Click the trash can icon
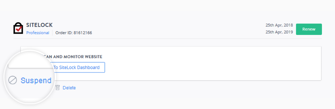Image resolution: width=335 pixels, height=109 pixels. coord(57,88)
